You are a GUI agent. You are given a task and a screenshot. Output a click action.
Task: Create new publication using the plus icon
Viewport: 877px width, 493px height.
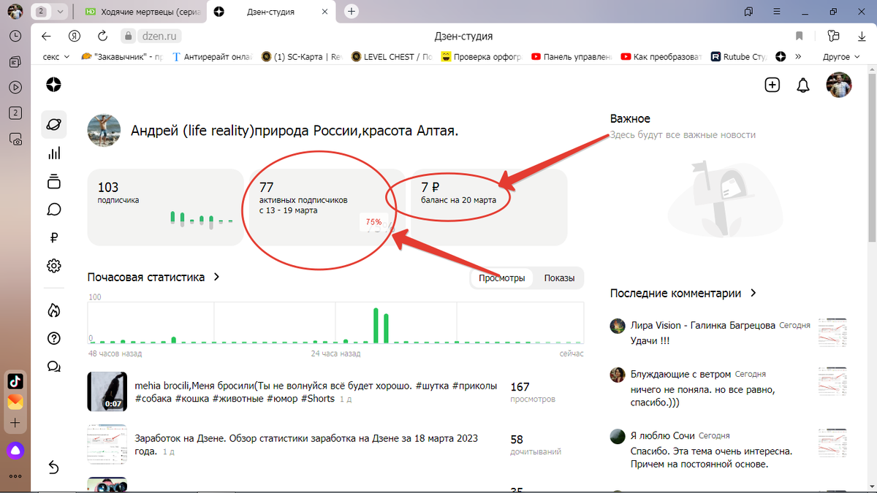772,85
